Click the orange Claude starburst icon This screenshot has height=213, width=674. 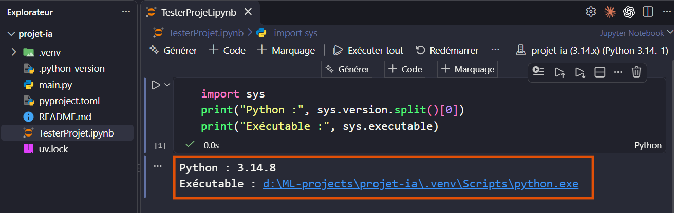point(609,11)
